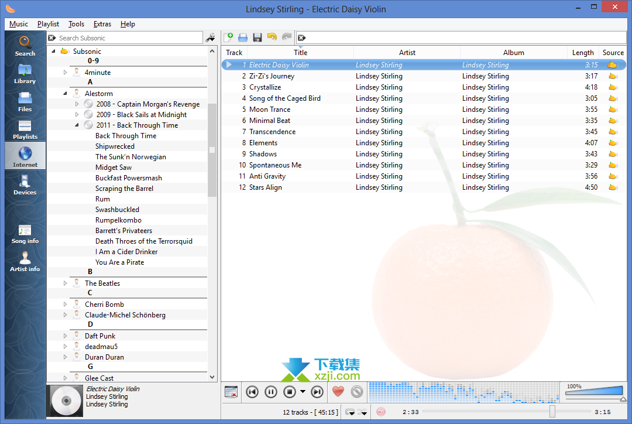Viewport: 632px width, 424px height.
Task: Open the Music menu
Action: click(19, 24)
